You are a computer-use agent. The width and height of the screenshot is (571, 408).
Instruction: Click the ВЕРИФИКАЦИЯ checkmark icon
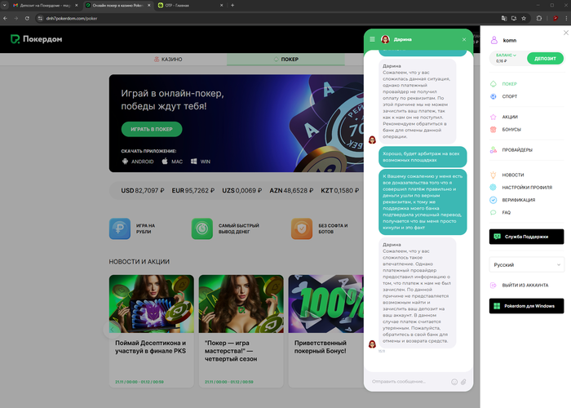pyautogui.click(x=493, y=200)
